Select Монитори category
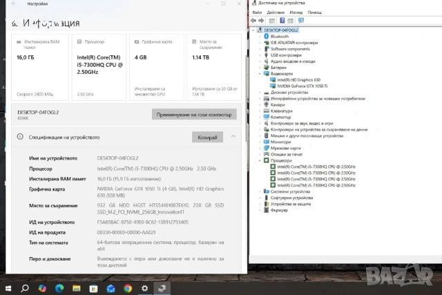The image size is (442, 295). [x=280, y=142]
